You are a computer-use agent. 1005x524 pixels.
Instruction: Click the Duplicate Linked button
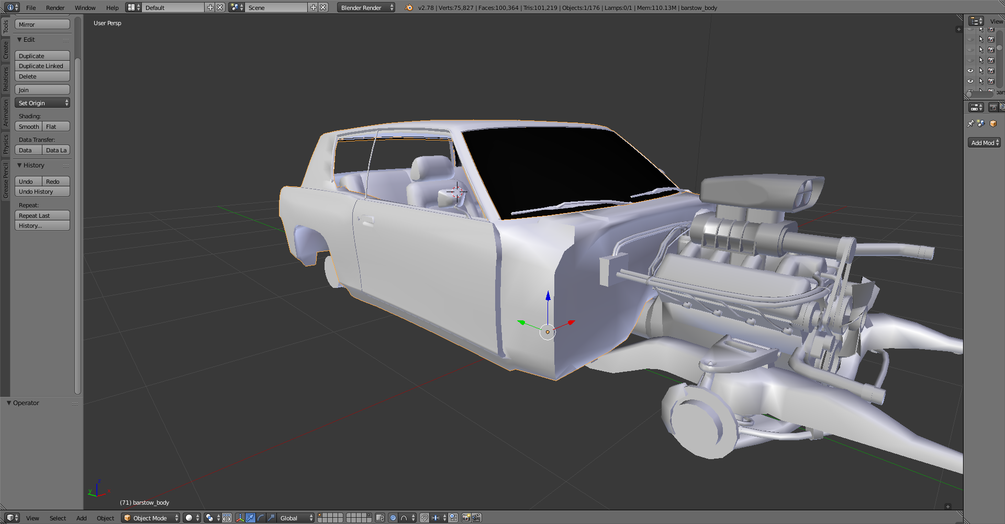point(42,66)
